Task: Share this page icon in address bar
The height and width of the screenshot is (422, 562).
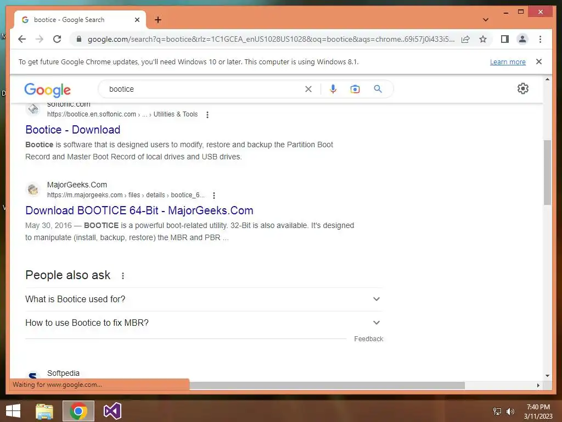Action: (465, 39)
